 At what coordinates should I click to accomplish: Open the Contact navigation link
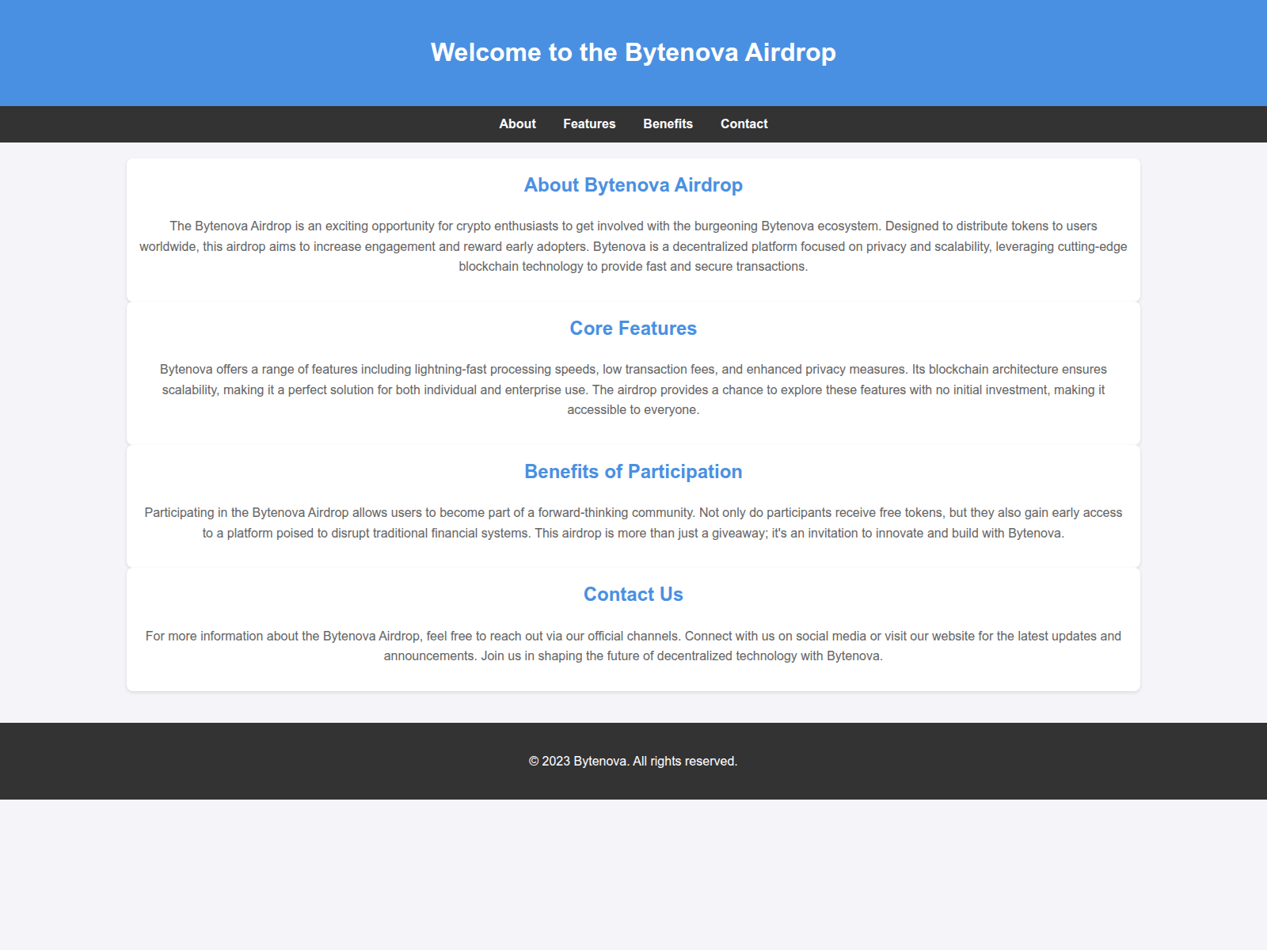click(x=744, y=123)
